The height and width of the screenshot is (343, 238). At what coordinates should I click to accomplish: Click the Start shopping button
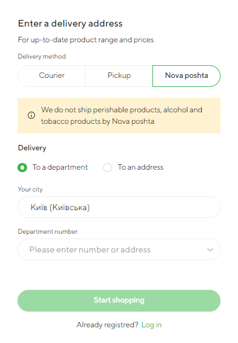pyautogui.click(x=119, y=301)
